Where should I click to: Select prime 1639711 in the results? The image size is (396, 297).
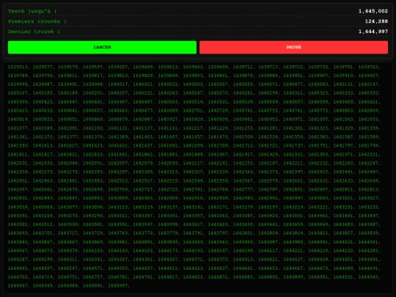coord(243,67)
